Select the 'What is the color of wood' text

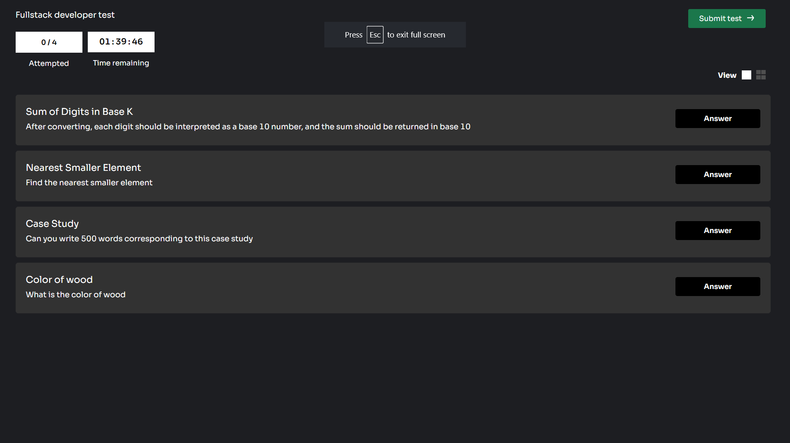coord(75,294)
